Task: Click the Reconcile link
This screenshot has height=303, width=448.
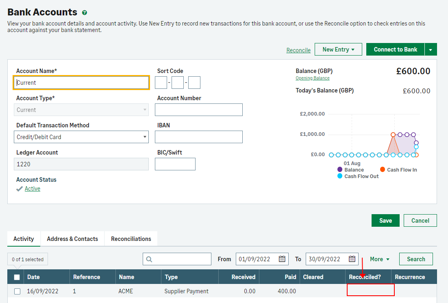Action: 298,50
